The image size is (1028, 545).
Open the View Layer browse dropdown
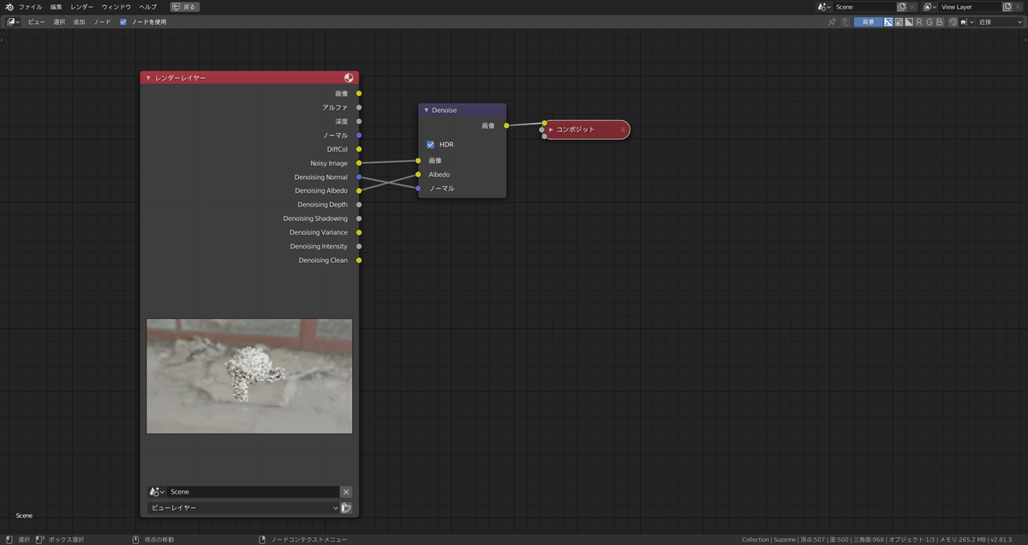tap(930, 6)
